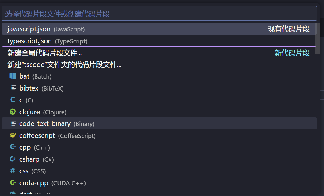Select the Batch language icon for bat
324x196 pixels.
coord(13,76)
